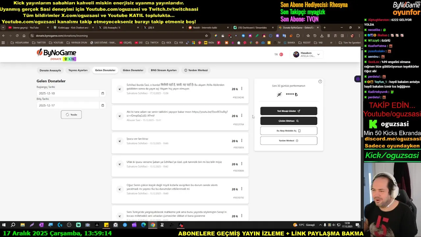Open Windows search on the taskbar
Screen dimensions: 421x237
(13, 225)
